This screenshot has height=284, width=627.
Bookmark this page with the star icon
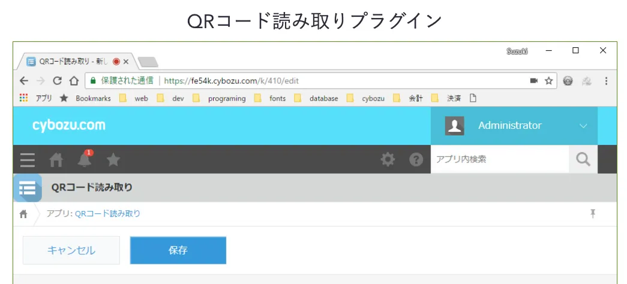[x=548, y=80]
